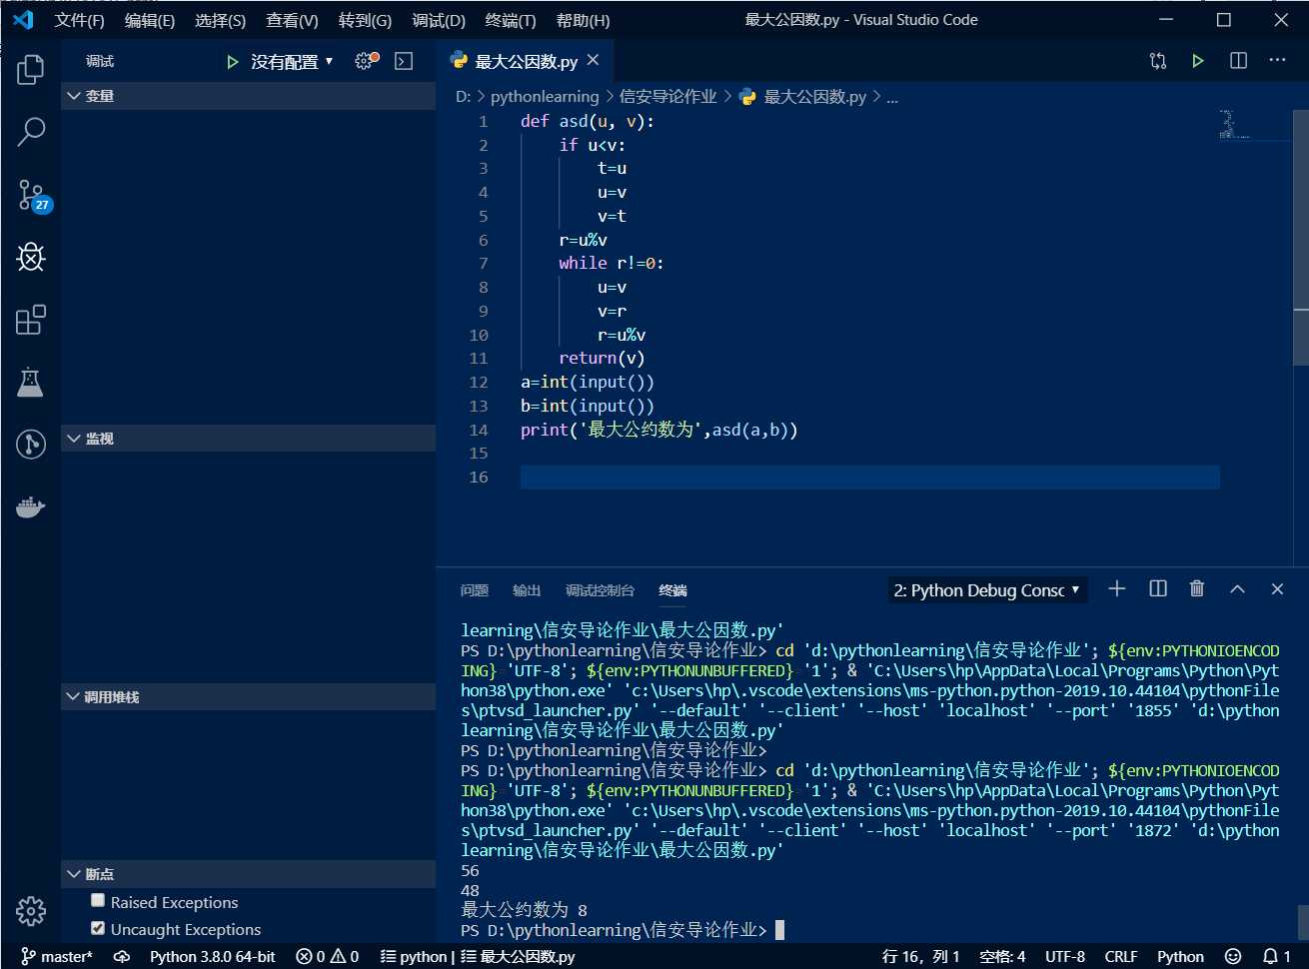The height and width of the screenshot is (969, 1309).
Task: Toggle Uncaught Exceptions breakpoint checkbox
Action: [x=98, y=928]
